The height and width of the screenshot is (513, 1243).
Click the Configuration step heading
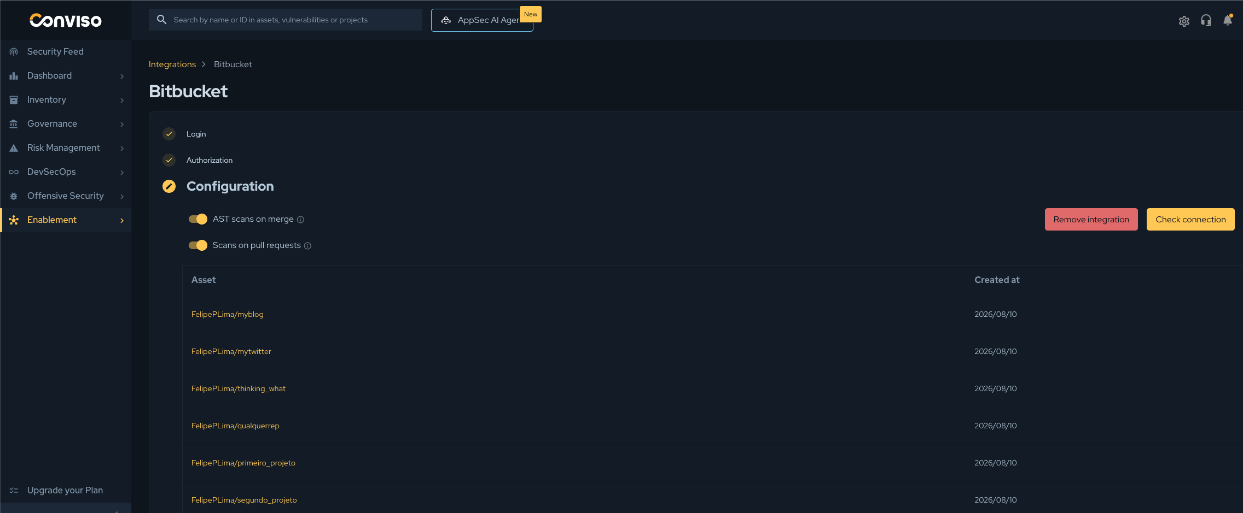tap(230, 186)
